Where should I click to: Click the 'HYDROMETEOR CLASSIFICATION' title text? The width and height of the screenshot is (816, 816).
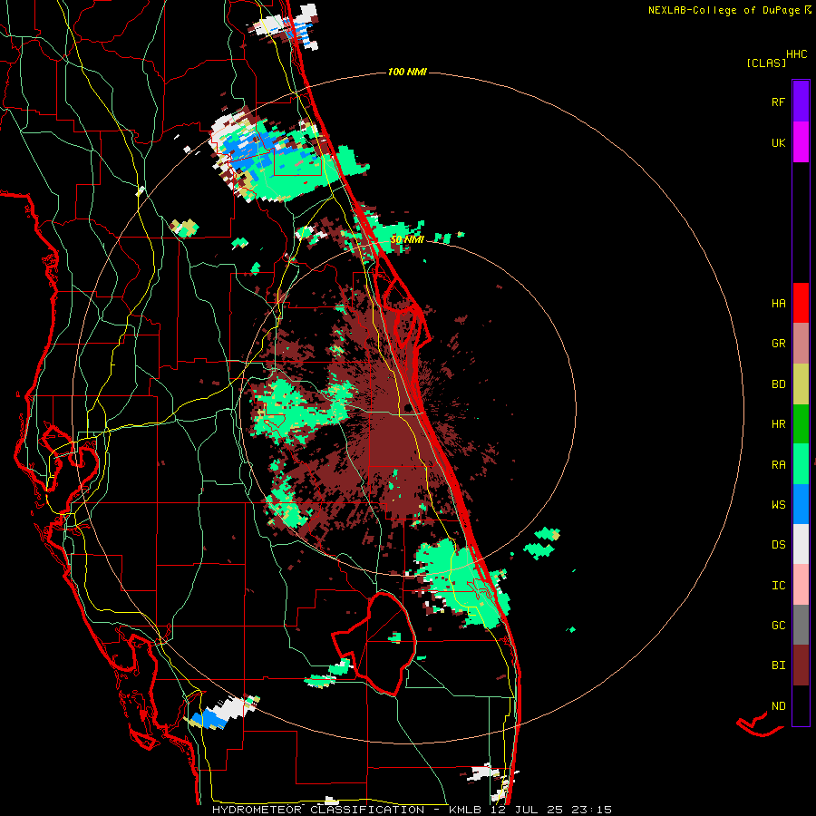tap(318, 810)
